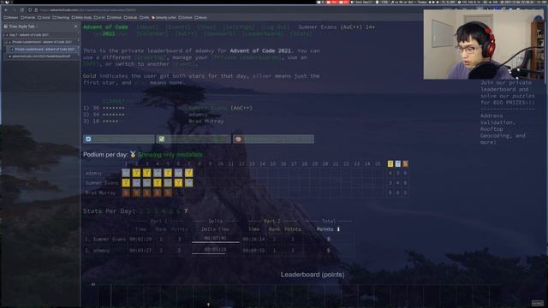Viewport: 548px width, 308px height.
Task: Click the [Ordering] link in the description
Action: click(x=151, y=57)
